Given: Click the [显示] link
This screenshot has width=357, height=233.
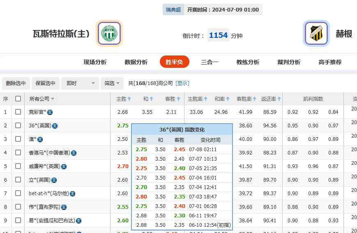Looking at the screenshot, I should [x=182, y=83].
